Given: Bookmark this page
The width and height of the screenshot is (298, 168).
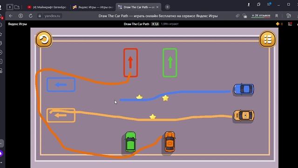Looking at the screenshot, I should click(277, 16).
